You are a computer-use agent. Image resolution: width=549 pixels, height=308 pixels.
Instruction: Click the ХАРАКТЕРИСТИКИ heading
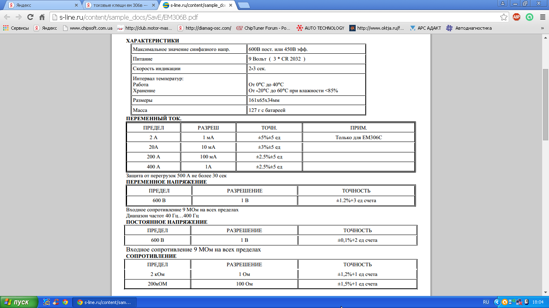point(153,41)
